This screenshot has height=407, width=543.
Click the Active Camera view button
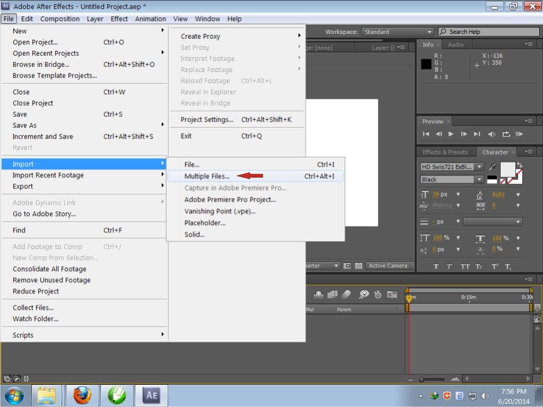388,266
